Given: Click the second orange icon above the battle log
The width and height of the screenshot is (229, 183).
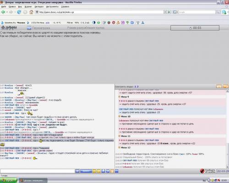Looking at the screenshot, I should click(x=225, y=86).
